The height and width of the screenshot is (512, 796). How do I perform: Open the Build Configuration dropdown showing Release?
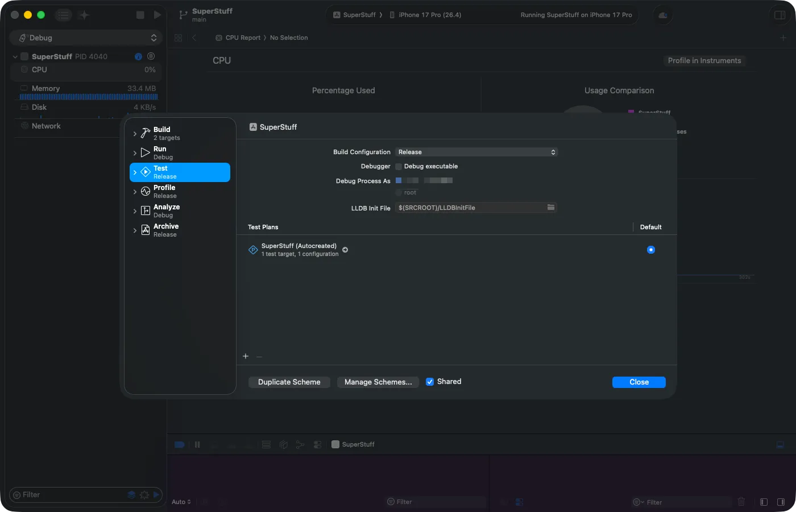(x=476, y=152)
